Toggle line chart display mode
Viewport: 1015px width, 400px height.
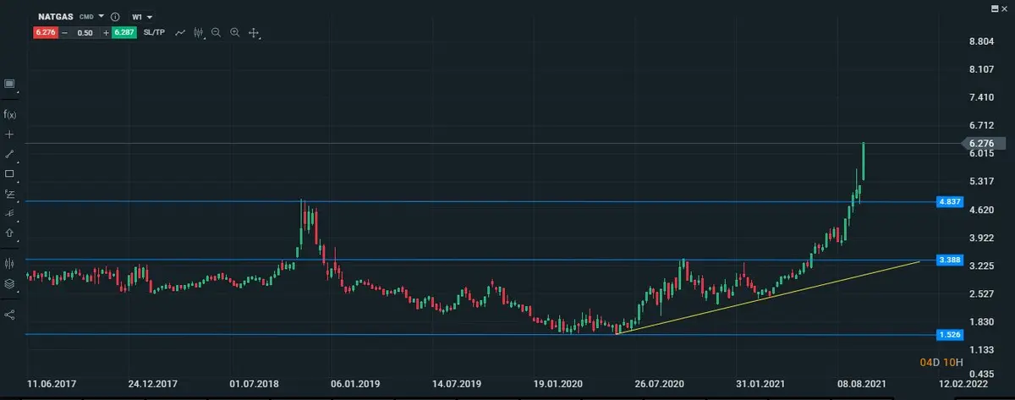[x=180, y=32]
